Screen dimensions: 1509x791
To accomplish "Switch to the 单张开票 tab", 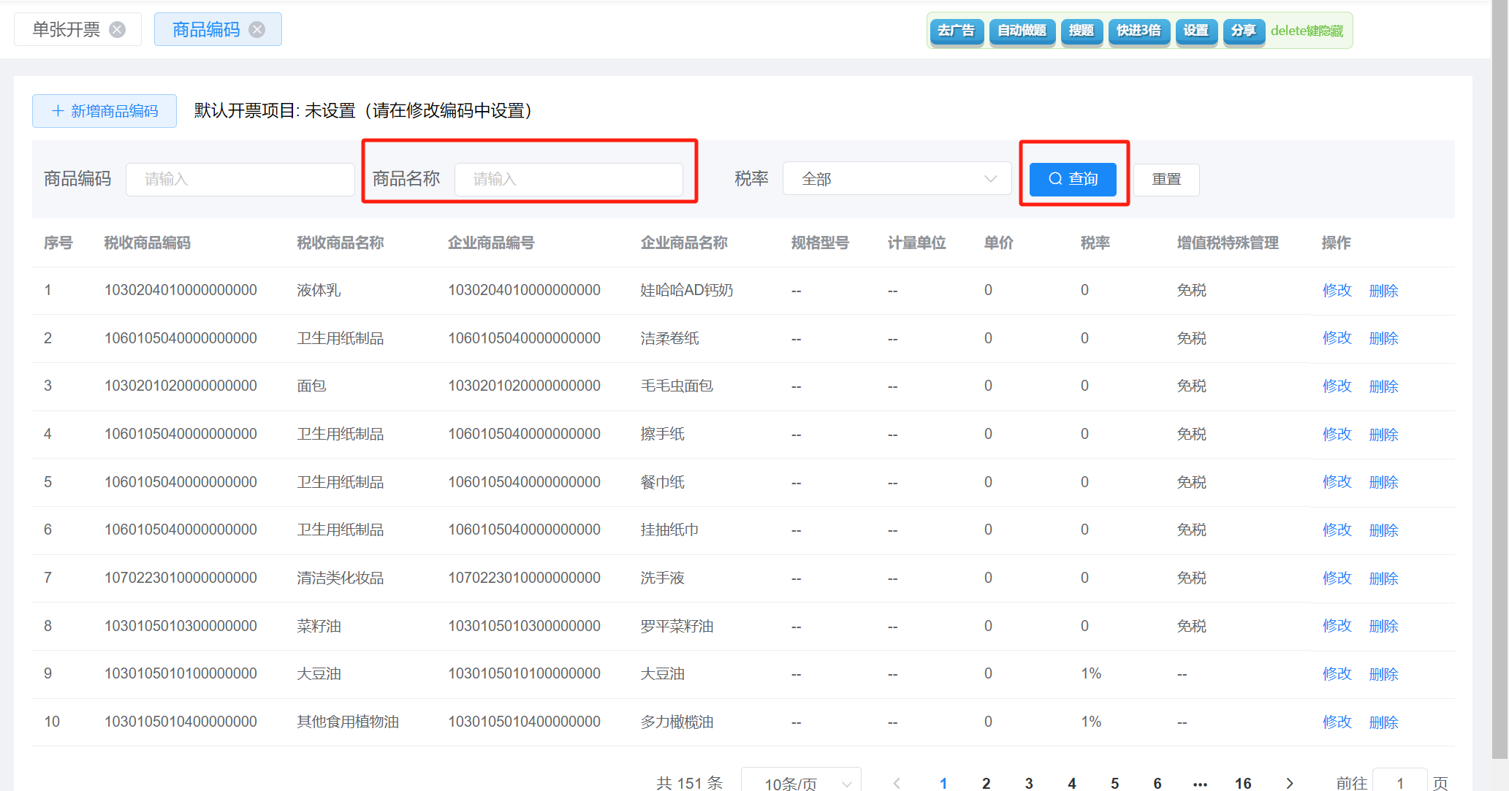I will (x=66, y=29).
